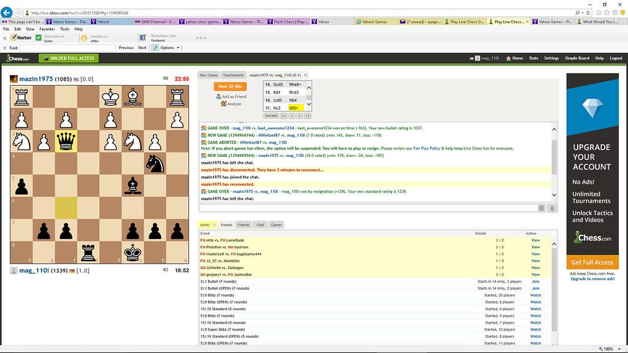Click the black rook on bottom rank
The image size is (628, 353).
pos(88,252)
